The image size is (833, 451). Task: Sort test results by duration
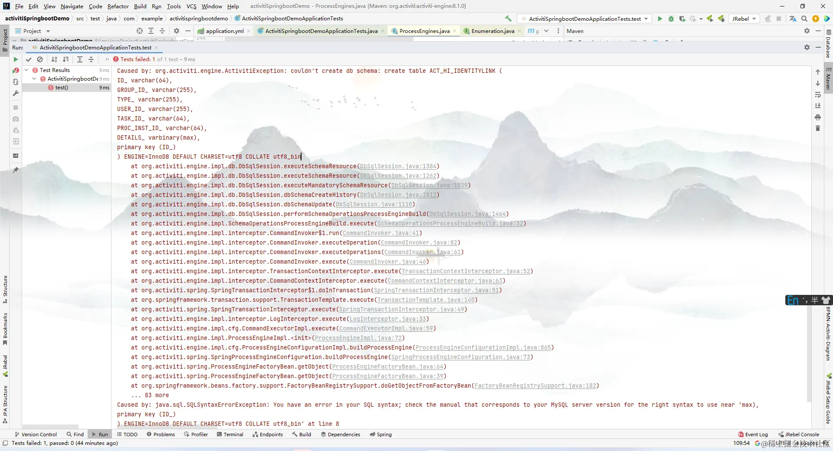click(66, 59)
